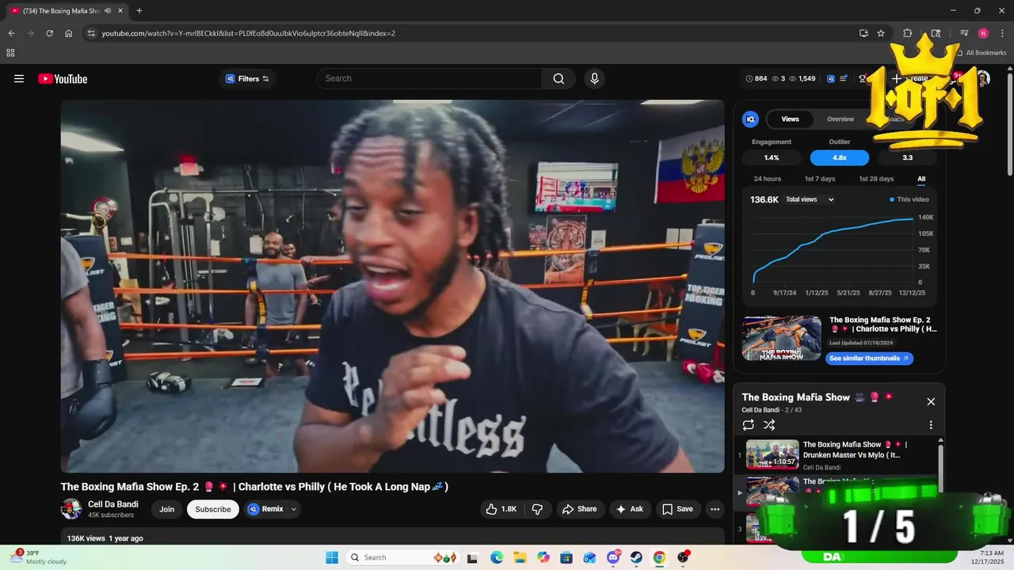
Task: Play Drunken Master Vs Mylo playlist video
Action: pyautogui.click(x=836, y=455)
